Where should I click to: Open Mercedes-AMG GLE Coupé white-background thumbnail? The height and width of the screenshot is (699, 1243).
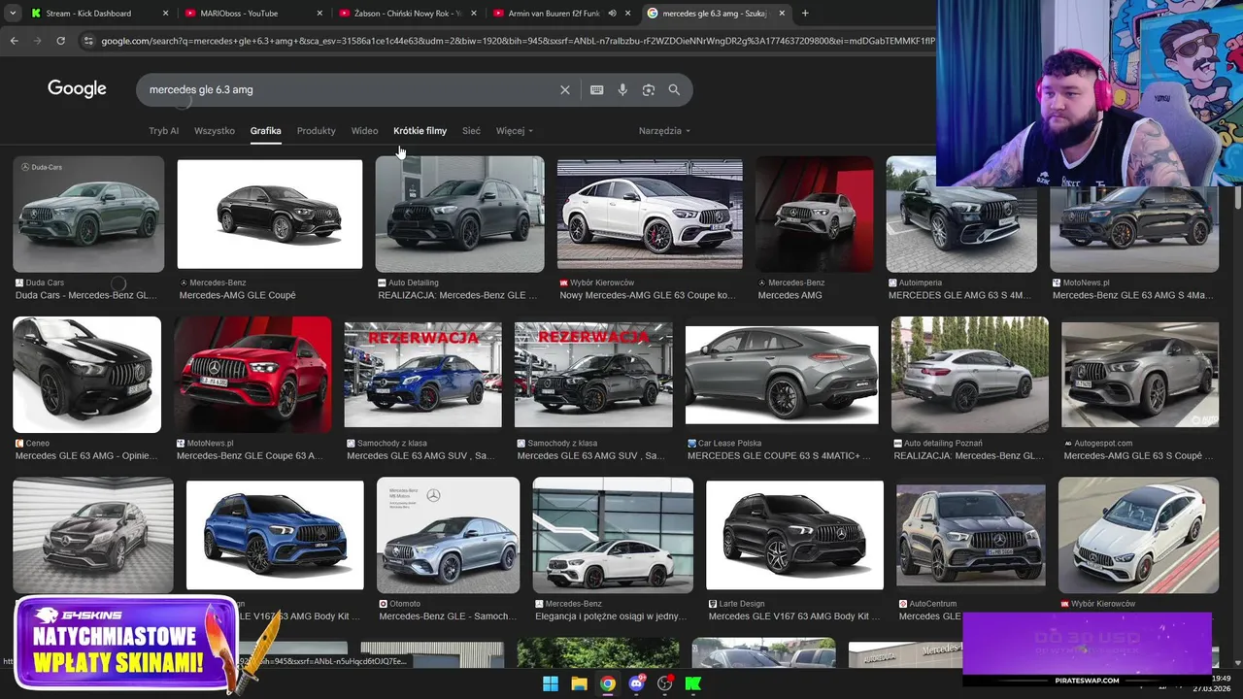point(270,214)
